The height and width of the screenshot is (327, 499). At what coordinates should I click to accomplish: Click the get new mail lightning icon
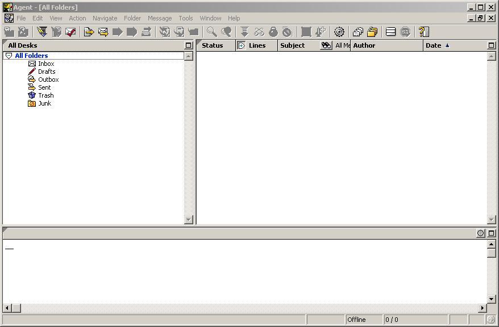click(42, 32)
